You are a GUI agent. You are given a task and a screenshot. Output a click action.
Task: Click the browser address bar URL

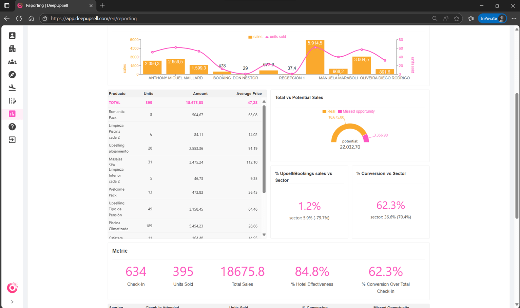(x=94, y=19)
